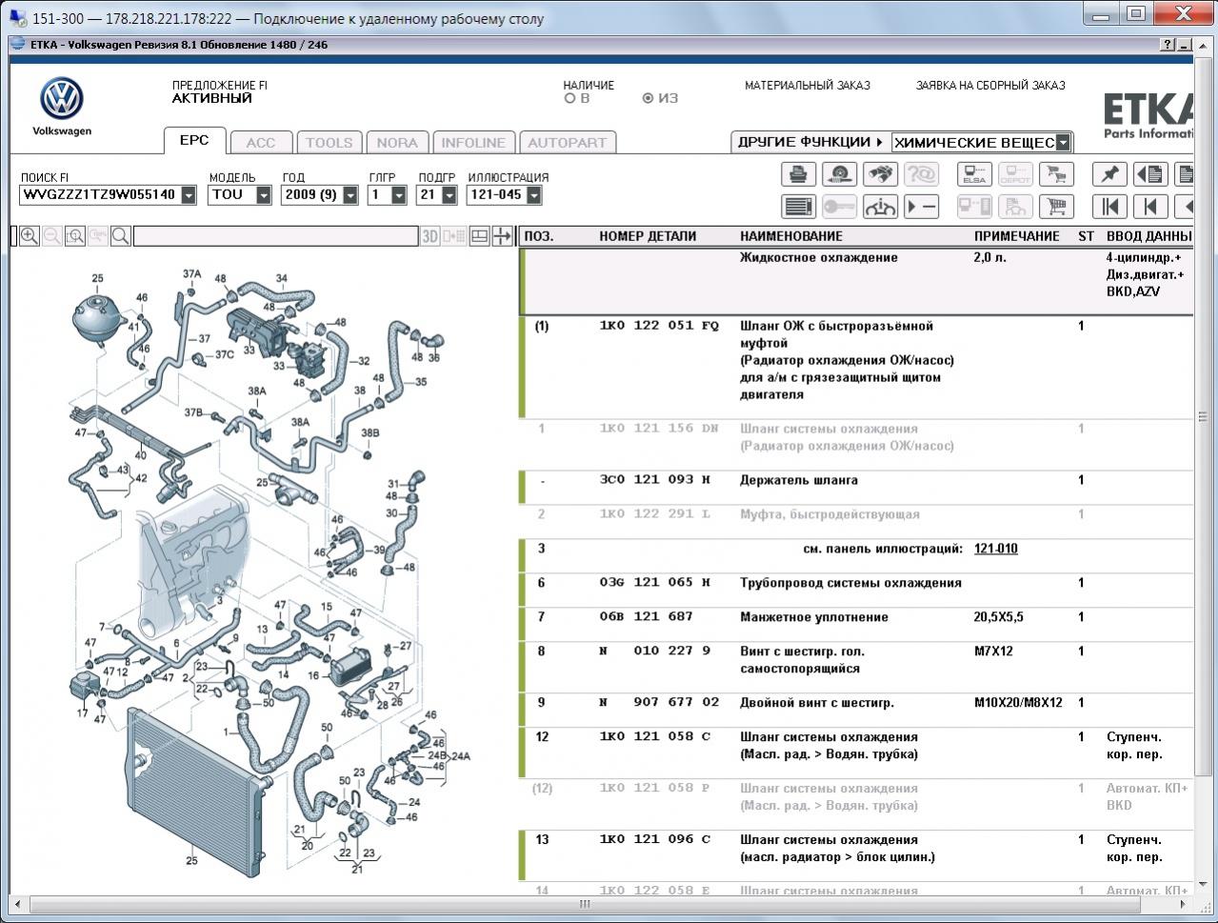
Task: Zoom in on the illustration
Action: pos(30,236)
